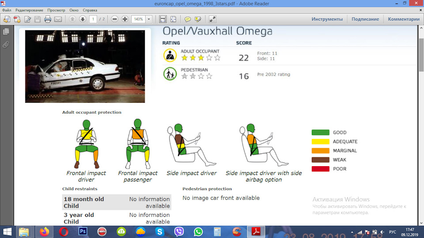Click the Adult Occupant rating icon
Viewport: 424px width, 238px height.
[x=170, y=55]
